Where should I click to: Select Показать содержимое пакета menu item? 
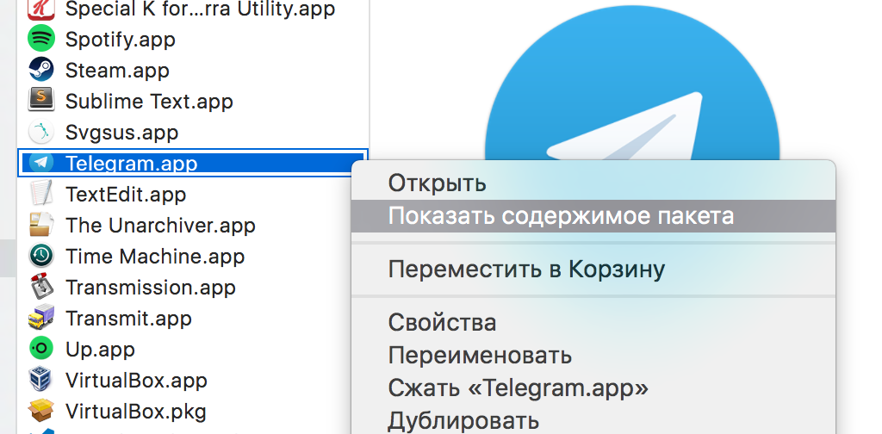point(561,215)
